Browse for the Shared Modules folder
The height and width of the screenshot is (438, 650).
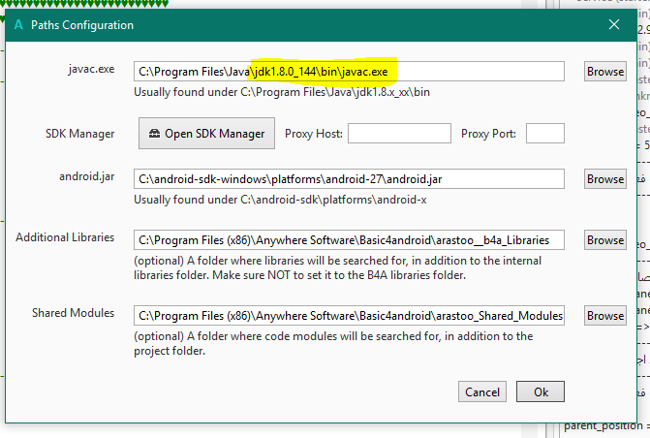click(x=604, y=316)
